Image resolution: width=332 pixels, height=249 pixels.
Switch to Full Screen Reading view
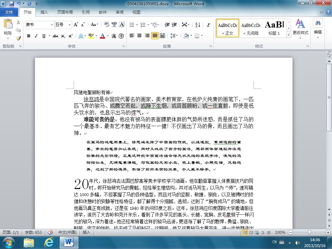[x=251, y=232]
